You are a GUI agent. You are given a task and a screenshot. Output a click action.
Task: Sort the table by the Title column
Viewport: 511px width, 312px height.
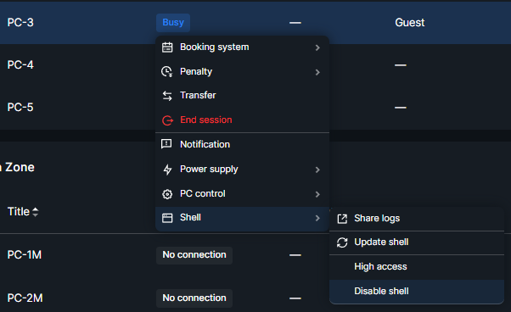point(23,212)
